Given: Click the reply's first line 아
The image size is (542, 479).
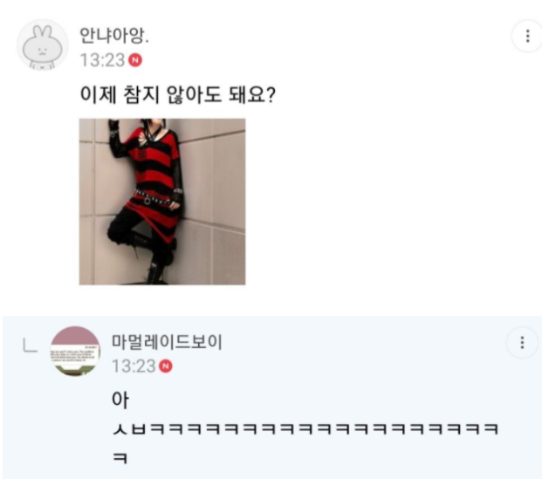Looking at the screenshot, I should tap(120, 400).
